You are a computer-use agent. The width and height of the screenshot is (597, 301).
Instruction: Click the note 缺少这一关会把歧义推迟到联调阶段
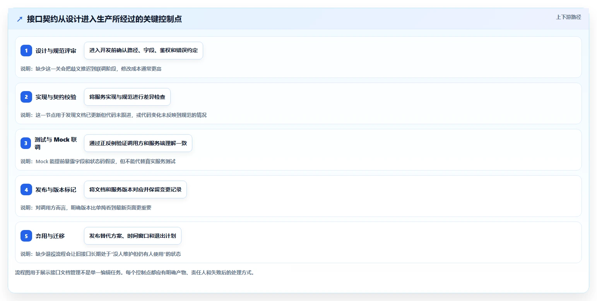[77, 69]
